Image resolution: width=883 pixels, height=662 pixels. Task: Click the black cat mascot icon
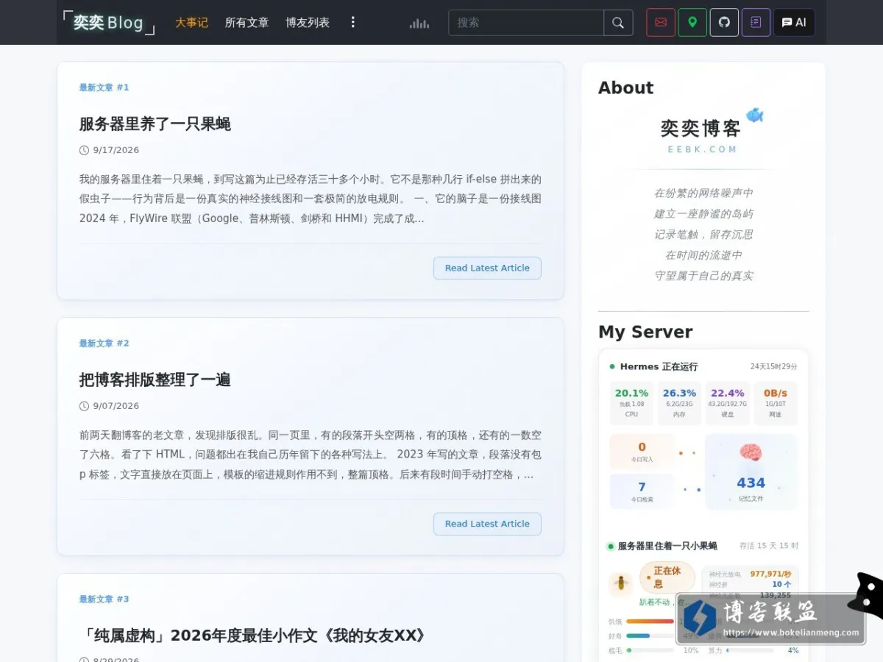click(x=867, y=594)
